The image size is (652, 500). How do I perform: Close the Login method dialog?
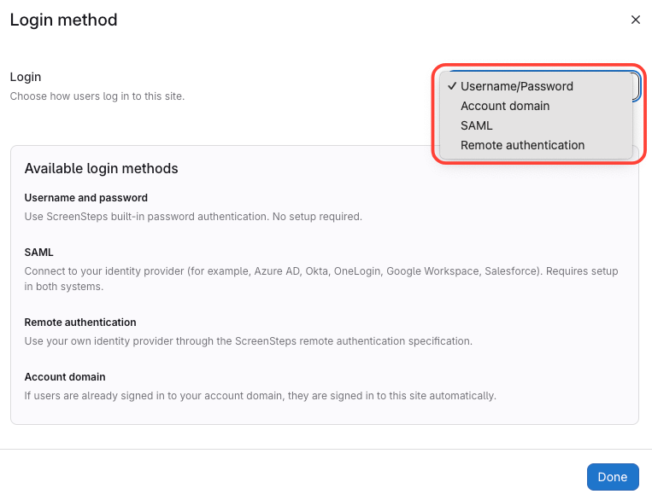(635, 20)
